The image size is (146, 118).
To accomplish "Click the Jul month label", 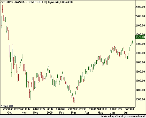I will point(126,113).
